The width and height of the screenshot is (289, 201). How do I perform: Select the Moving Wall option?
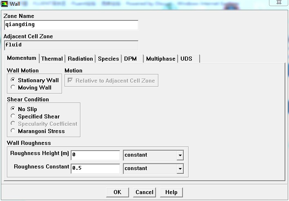(x=13, y=87)
